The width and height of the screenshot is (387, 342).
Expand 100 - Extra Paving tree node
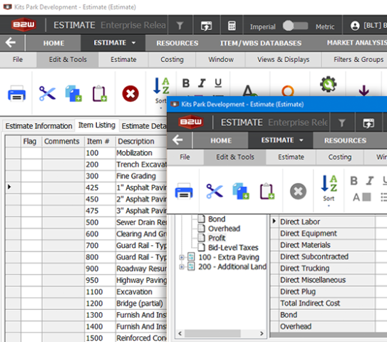pos(182,257)
